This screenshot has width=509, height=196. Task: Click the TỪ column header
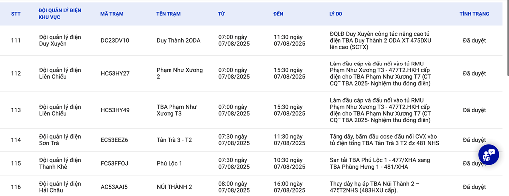click(221, 14)
